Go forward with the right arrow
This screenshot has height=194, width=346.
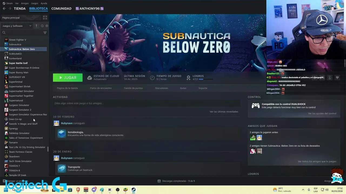click(x=10, y=9)
